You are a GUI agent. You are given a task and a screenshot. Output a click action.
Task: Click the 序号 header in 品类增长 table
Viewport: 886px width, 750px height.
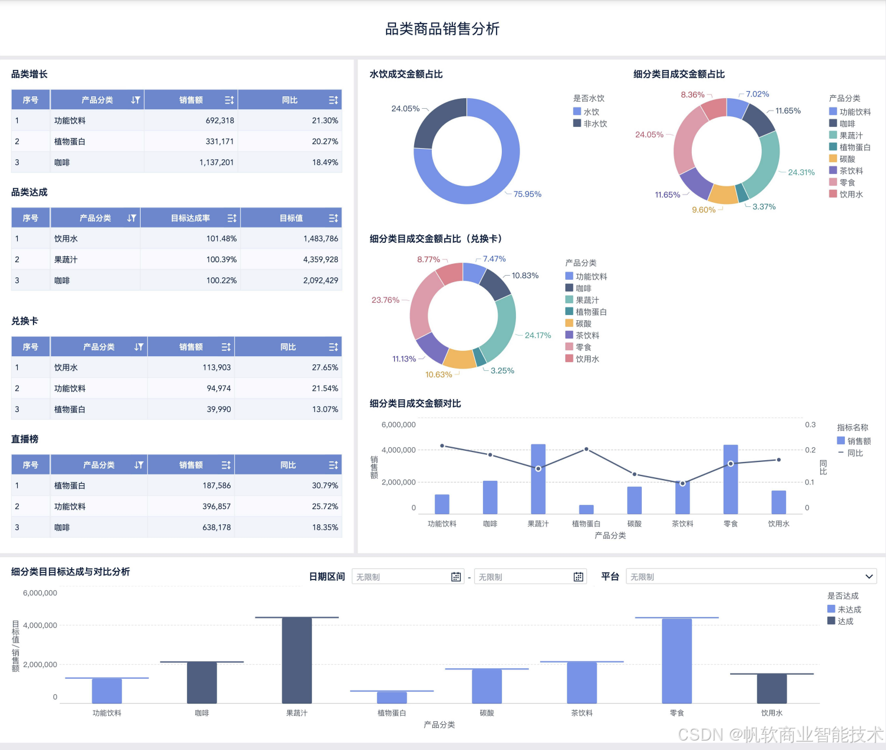tap(31, 100)
